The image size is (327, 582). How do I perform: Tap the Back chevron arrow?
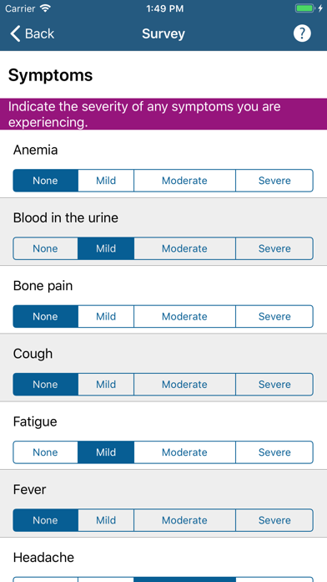(x=15, y=33)
